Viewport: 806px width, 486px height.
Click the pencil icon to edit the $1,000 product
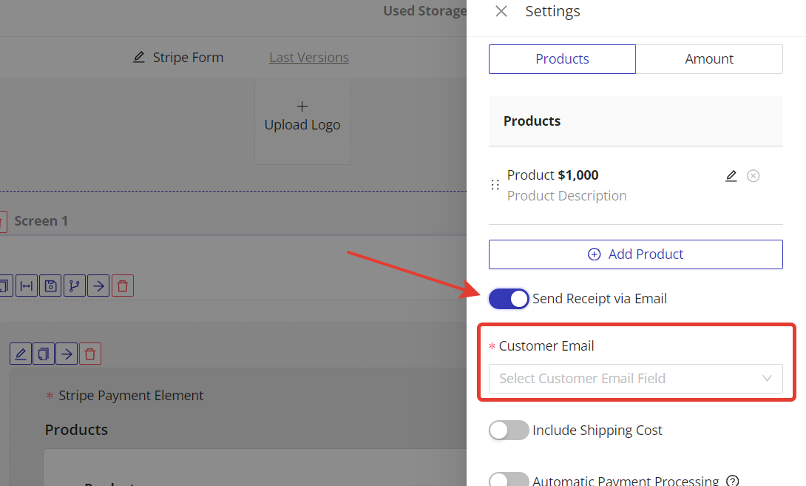tap(731, 176)
